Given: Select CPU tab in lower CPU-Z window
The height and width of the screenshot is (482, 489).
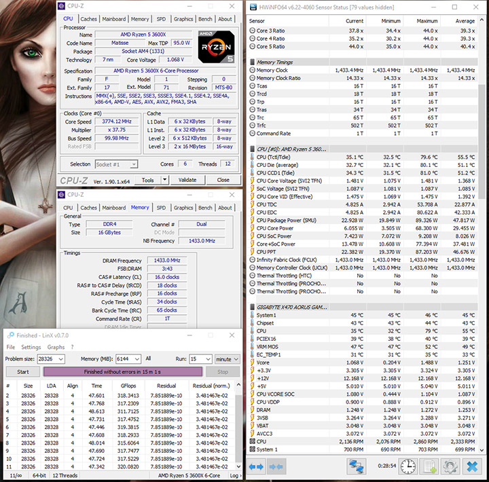Looking at the screenshot, I should click(68, 208).
